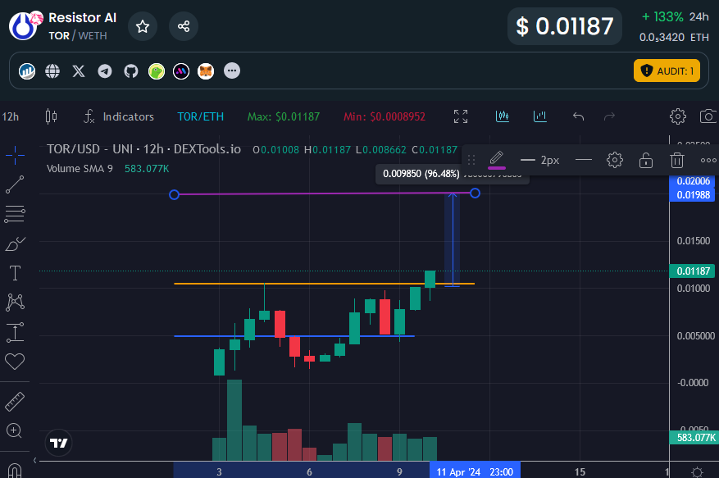Activate the zoom in tool
Image resolution: width=719 pixels, height=478 pixels.
(x=14, y=430)
